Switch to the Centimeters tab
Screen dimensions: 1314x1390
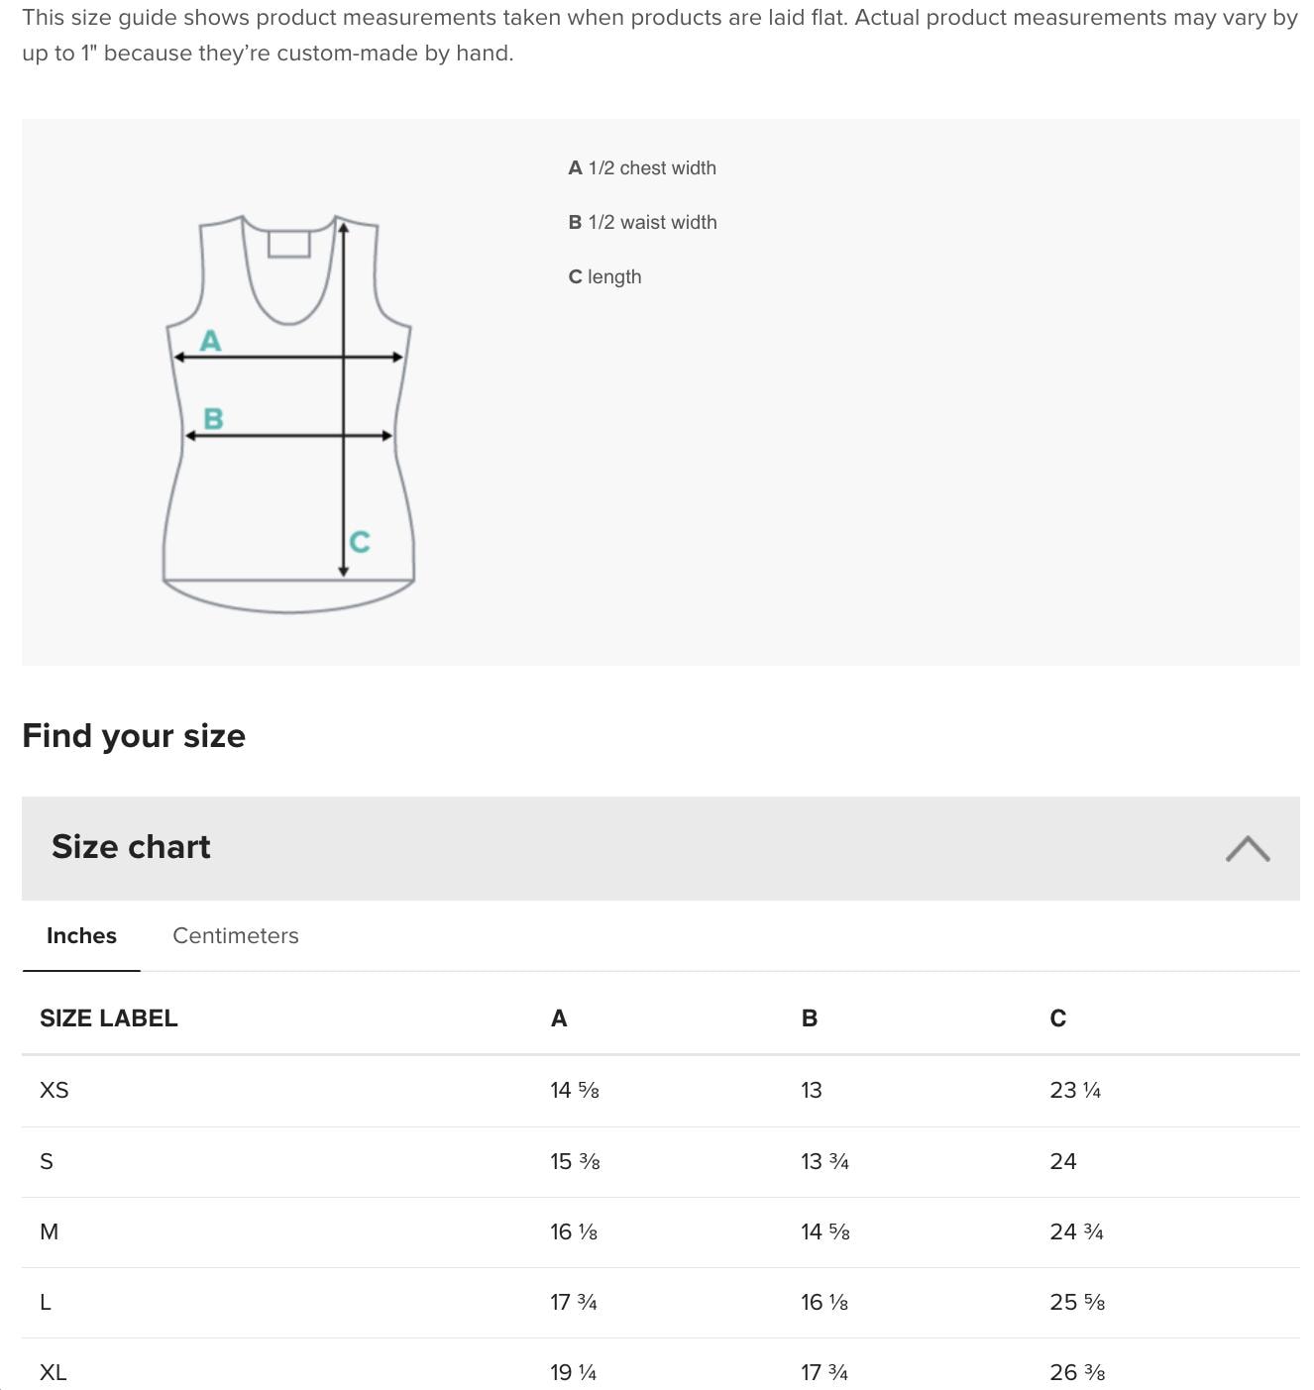coord(235,935)
